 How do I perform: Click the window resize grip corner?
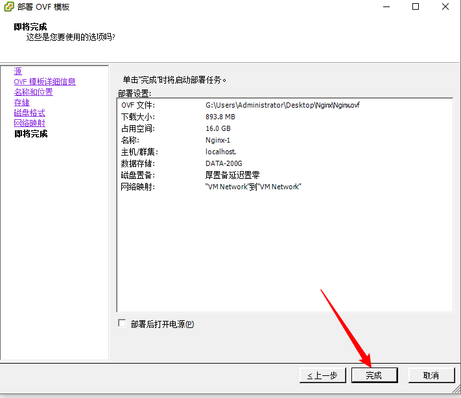click(456, 389)
